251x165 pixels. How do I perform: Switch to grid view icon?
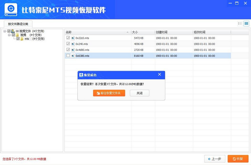246,24
